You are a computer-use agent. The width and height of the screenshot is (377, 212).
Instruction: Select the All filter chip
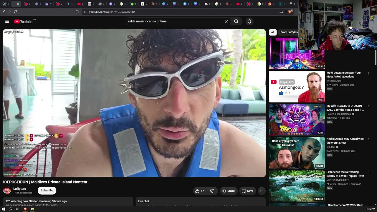(273, 32)
